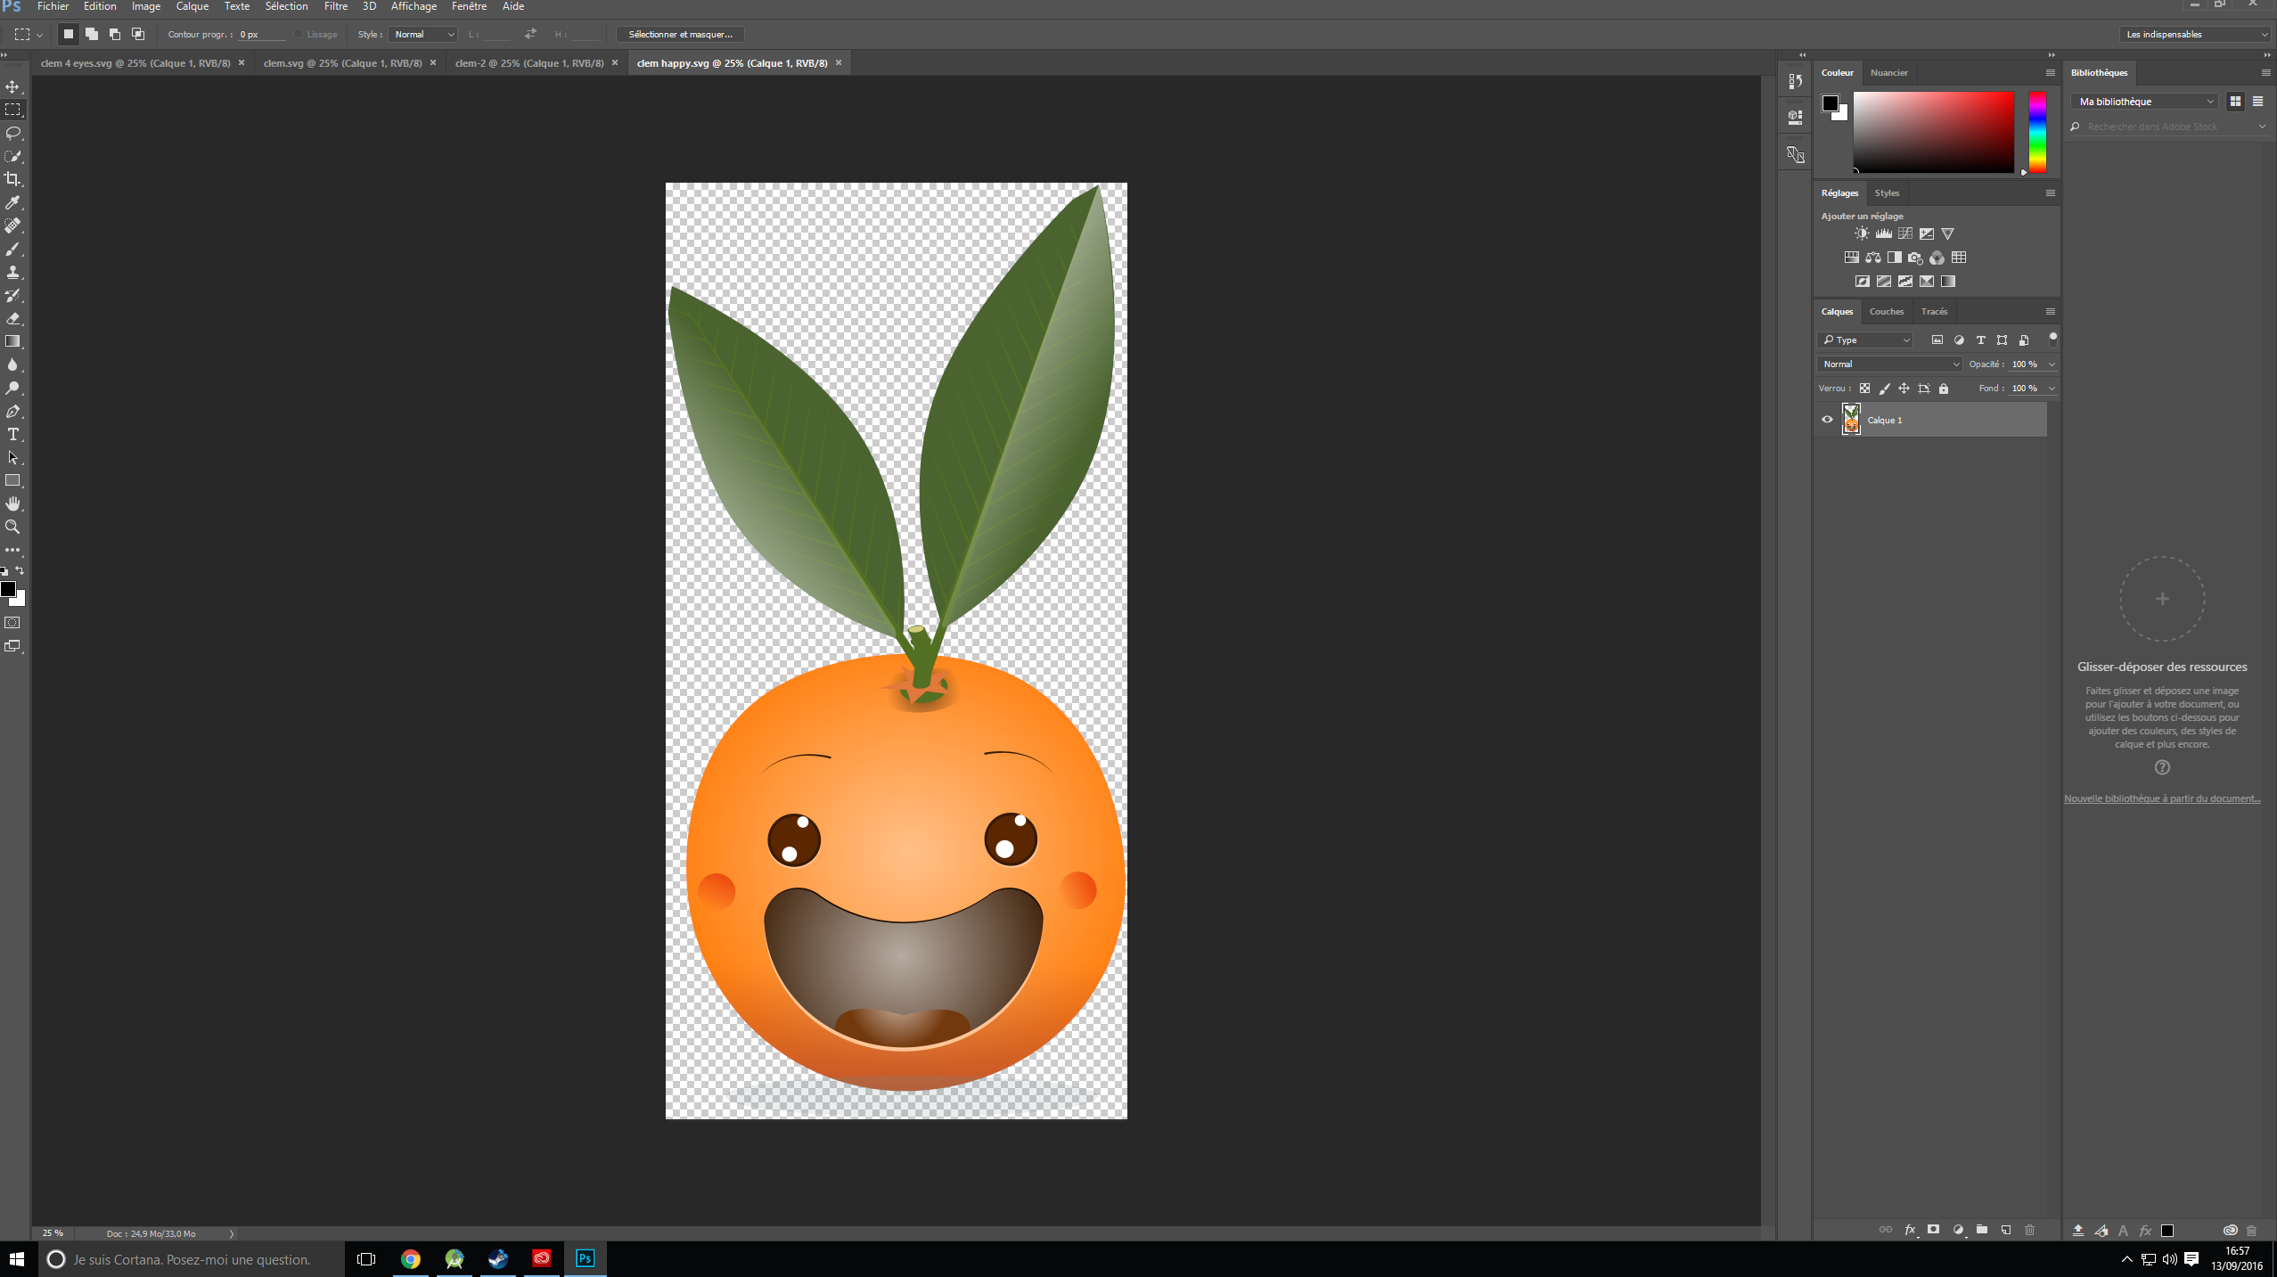Select the Type tool
The width and height of the screenshot is (2277, 1277).
(x=12, y=434)
